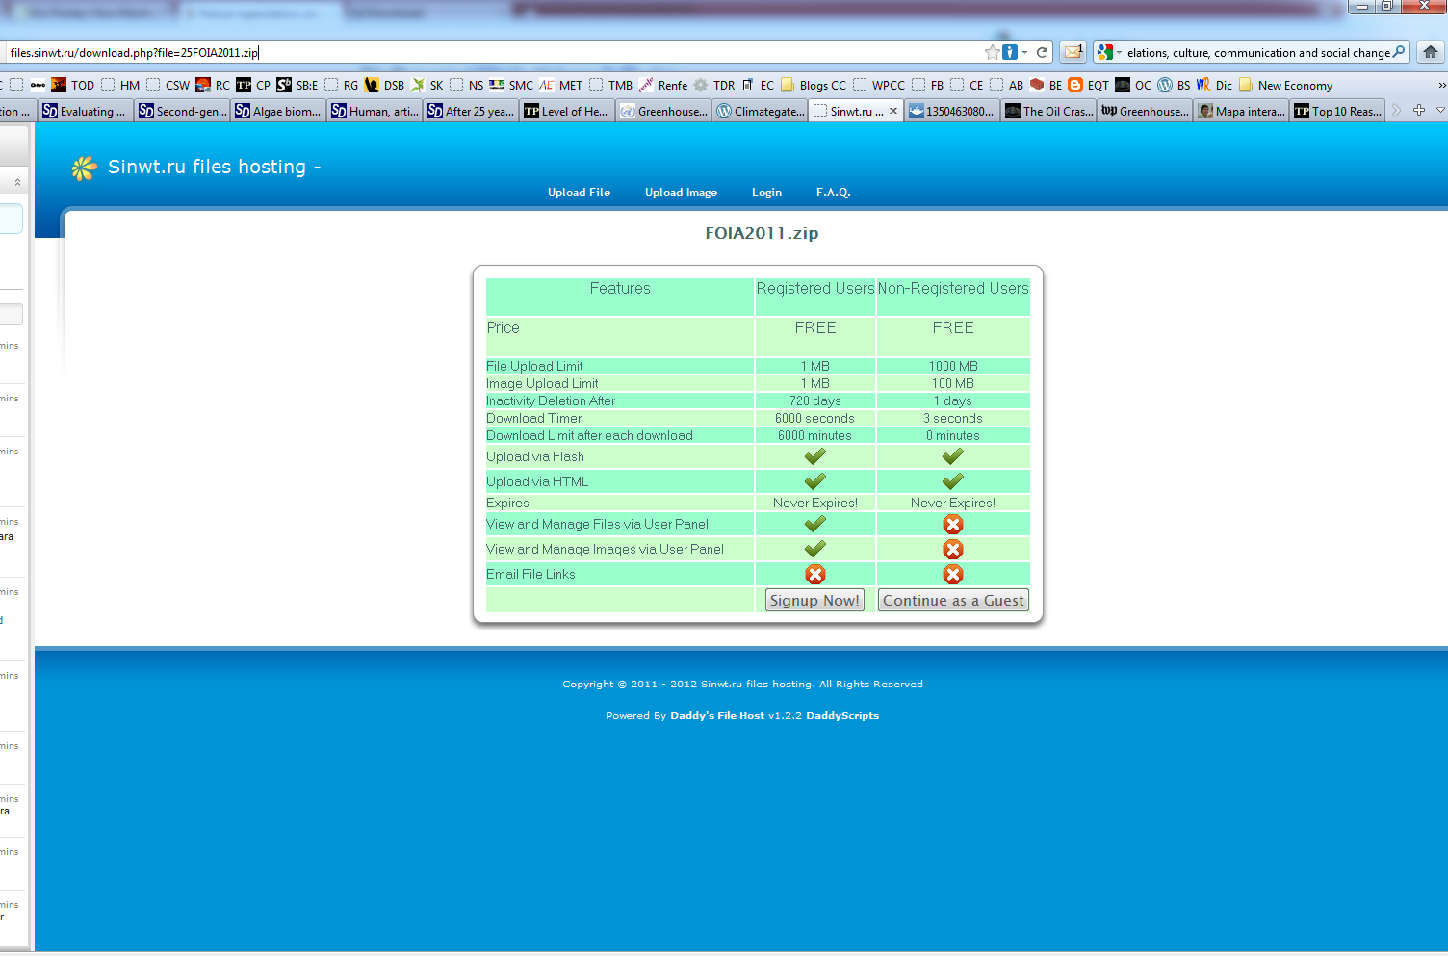Click the bookmark star icon in address bar
This screenshot has height=956, width=1448.
coord(992,52)
